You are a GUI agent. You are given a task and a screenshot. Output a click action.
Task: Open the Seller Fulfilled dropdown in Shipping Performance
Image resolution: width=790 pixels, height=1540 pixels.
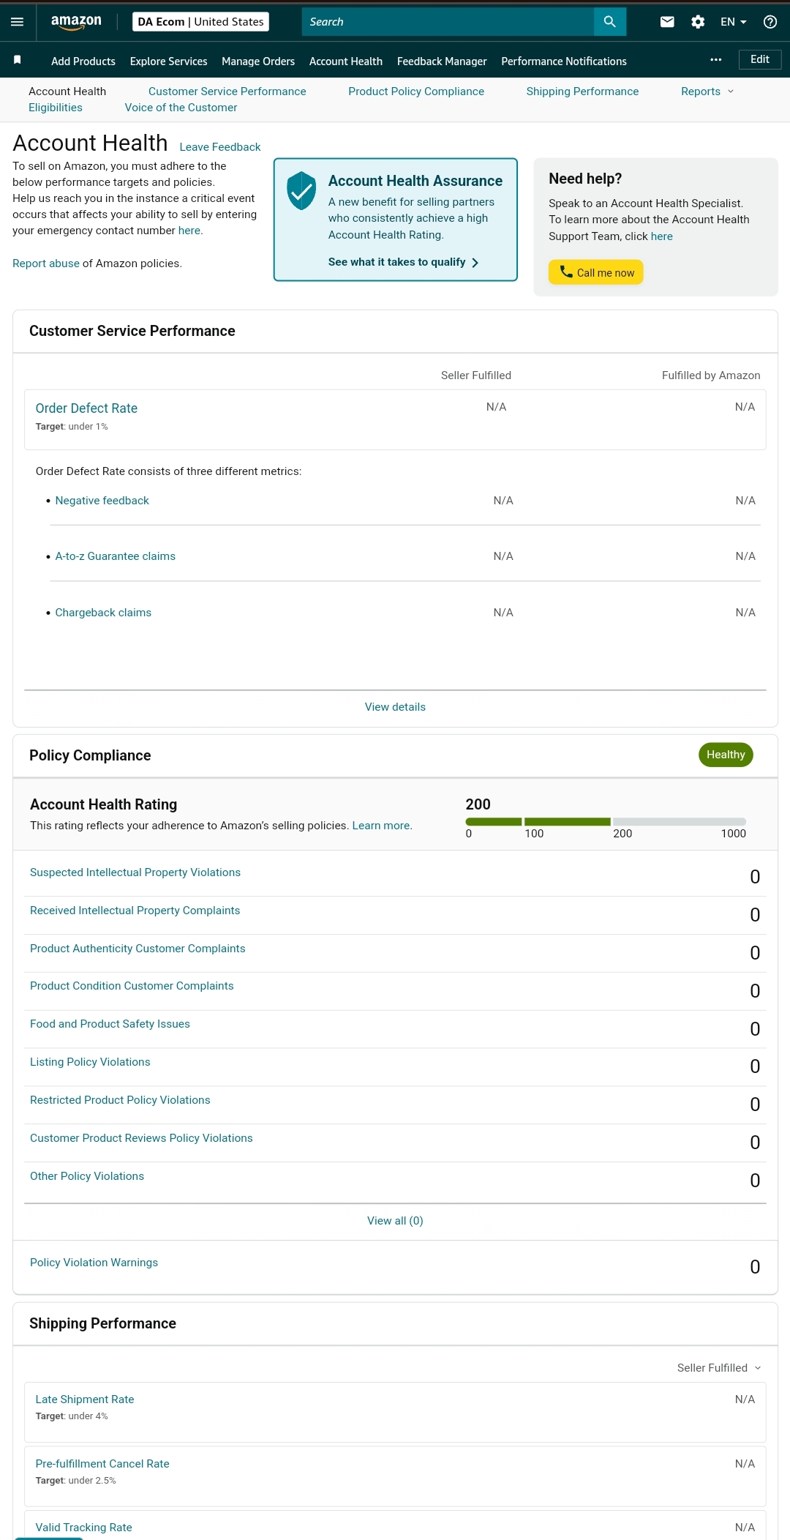pos(719,1368)
